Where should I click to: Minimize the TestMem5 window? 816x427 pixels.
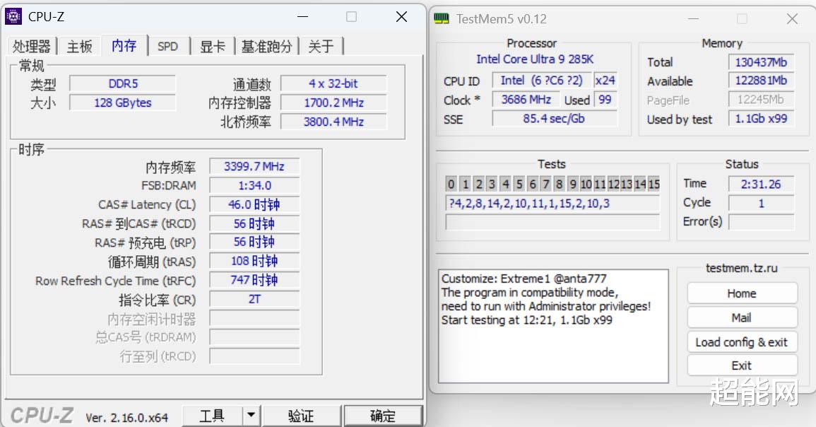click(693, 19)
